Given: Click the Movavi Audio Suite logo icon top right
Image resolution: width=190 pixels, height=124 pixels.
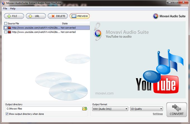Looking at the screenshot, I should click(x=156, y=16).
